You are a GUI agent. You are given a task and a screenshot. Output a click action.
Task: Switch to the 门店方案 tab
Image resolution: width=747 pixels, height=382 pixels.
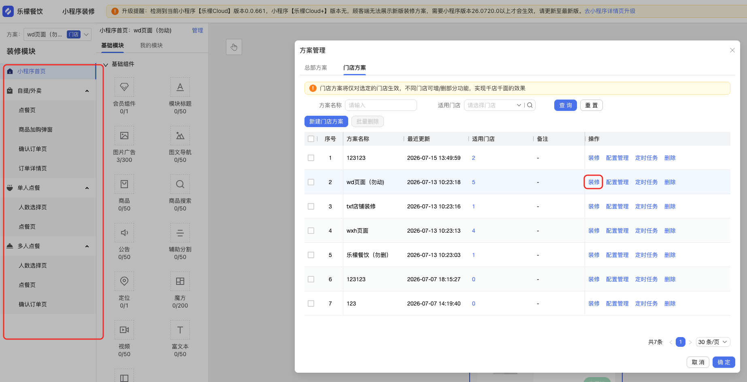tap(355, 68)
